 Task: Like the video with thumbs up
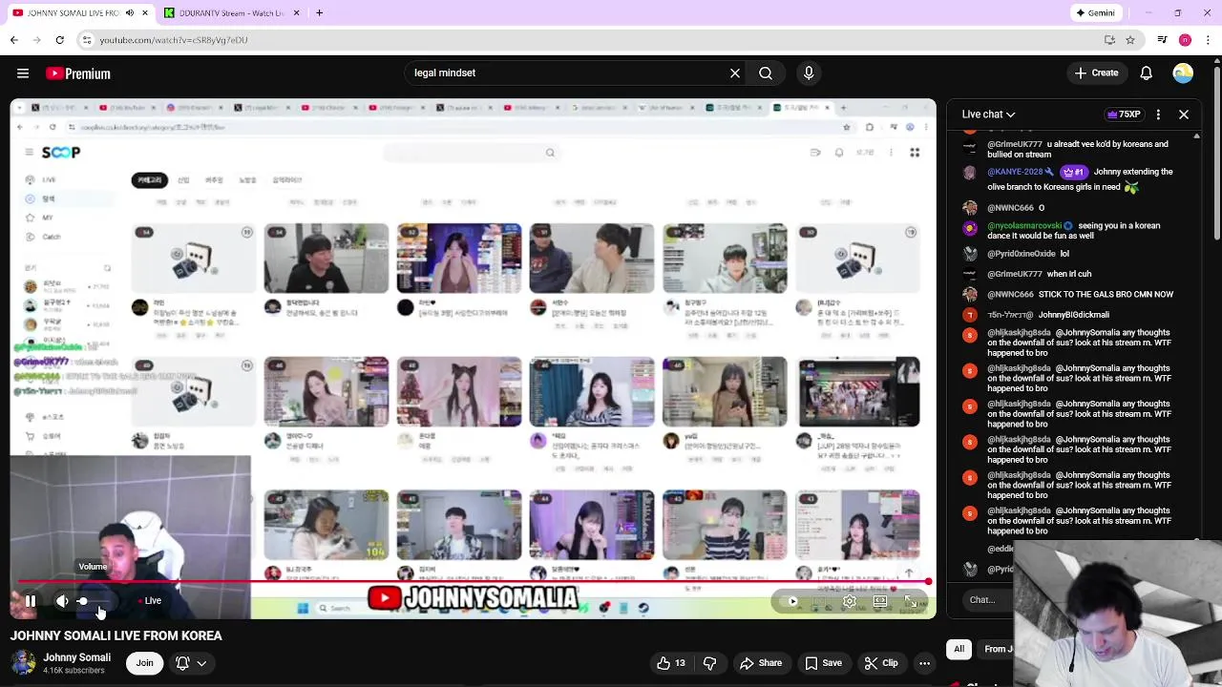click(x=671, y=663)
